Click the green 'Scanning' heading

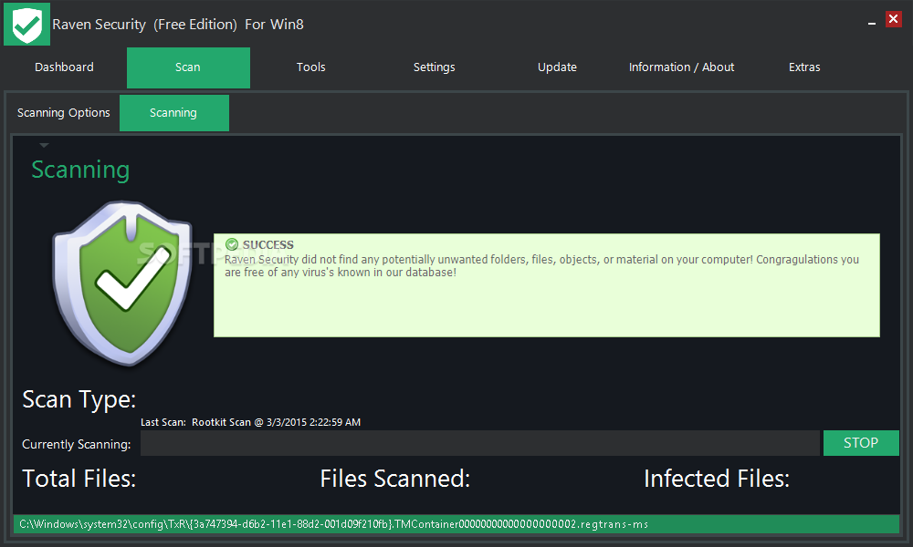coord(80,170)
